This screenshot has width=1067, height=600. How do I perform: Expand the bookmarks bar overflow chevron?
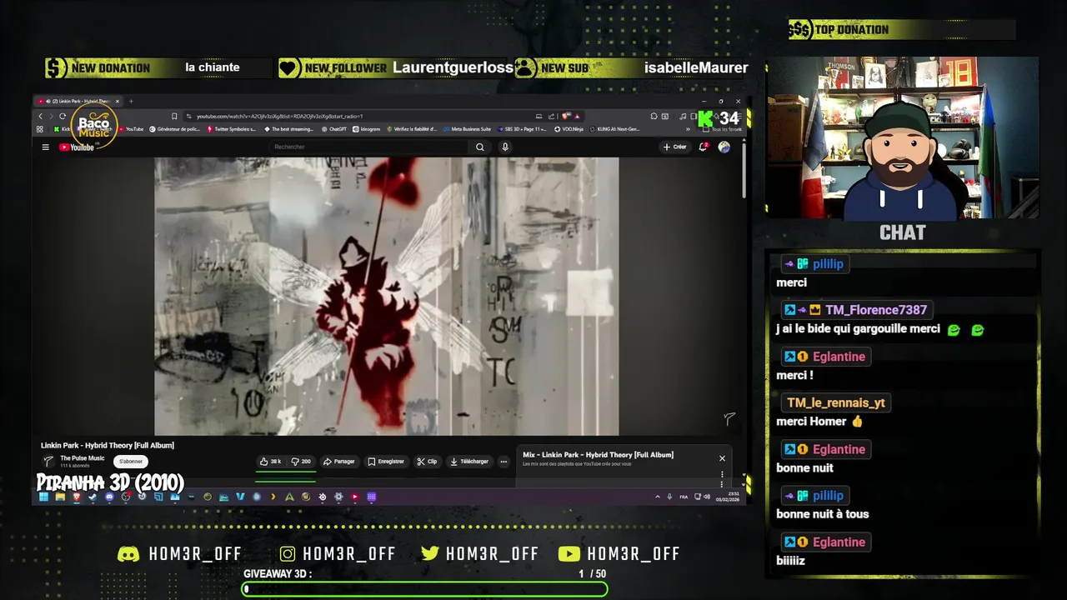(688, 129)
